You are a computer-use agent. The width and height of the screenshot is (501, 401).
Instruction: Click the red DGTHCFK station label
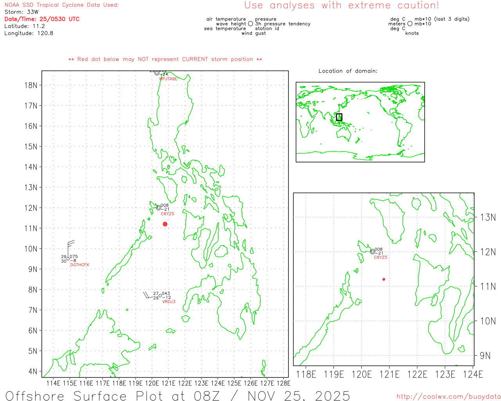(80, 265)
